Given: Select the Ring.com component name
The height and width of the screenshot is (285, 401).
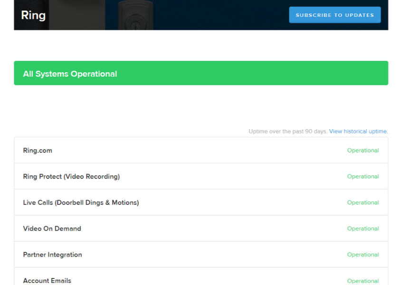Looking at the screenshot, I should pyautogui.click(x=38, y=151).
